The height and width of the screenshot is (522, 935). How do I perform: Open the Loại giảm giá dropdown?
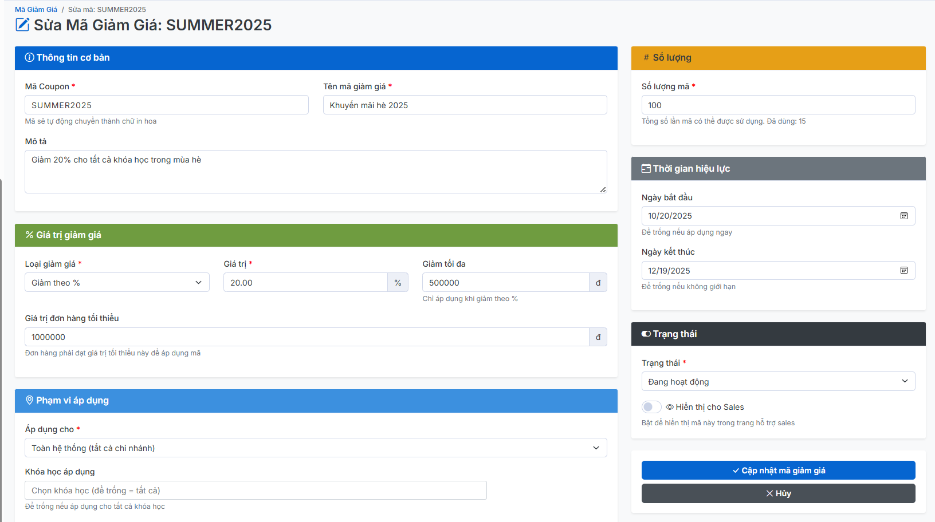pos(117,283)
